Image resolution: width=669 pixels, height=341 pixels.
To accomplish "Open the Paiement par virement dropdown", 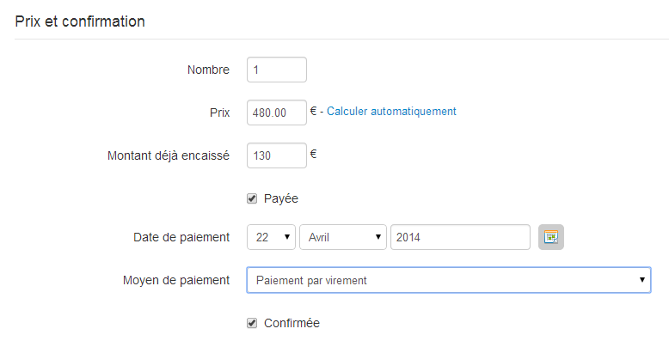I will point(449,280).
